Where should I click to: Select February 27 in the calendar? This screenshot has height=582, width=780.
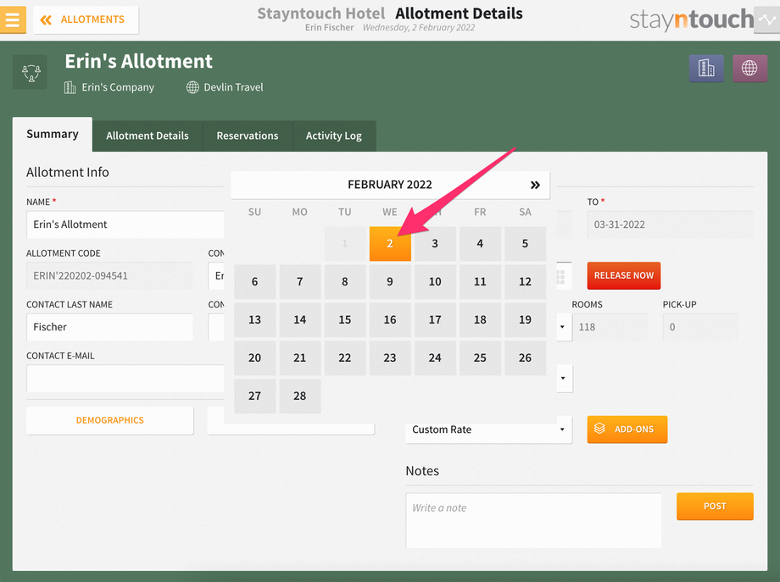254,396
